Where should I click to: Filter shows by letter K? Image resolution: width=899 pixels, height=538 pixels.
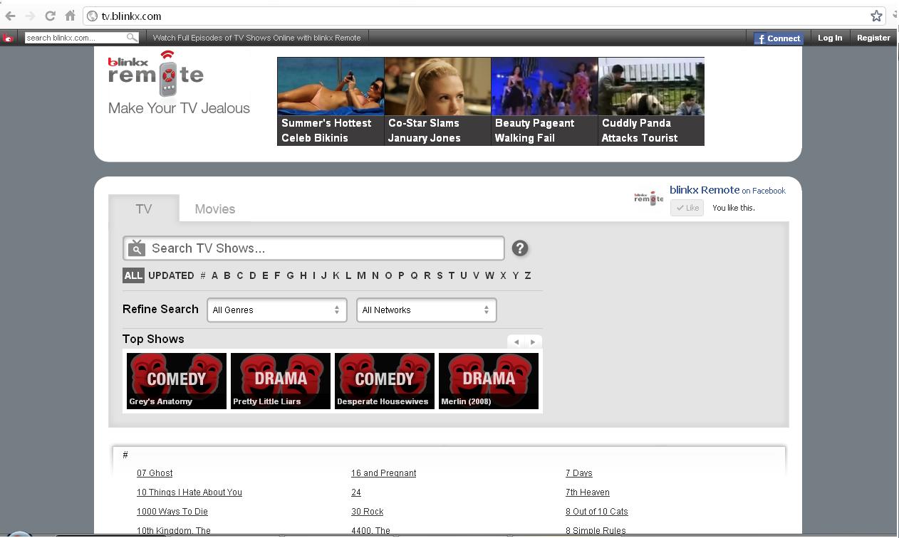click(x=336, y=275)
